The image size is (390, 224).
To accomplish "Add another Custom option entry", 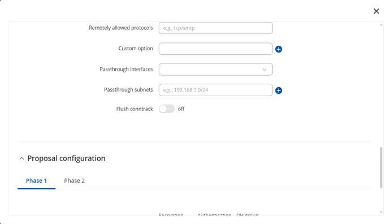I will [279, 49].
